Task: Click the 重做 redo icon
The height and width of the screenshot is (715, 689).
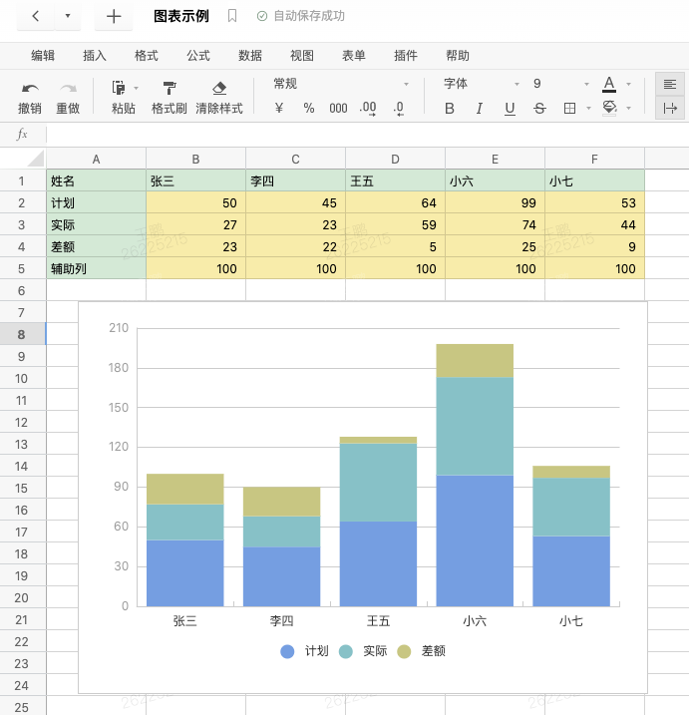Action: pyautogui.click(x=68, y=89)
